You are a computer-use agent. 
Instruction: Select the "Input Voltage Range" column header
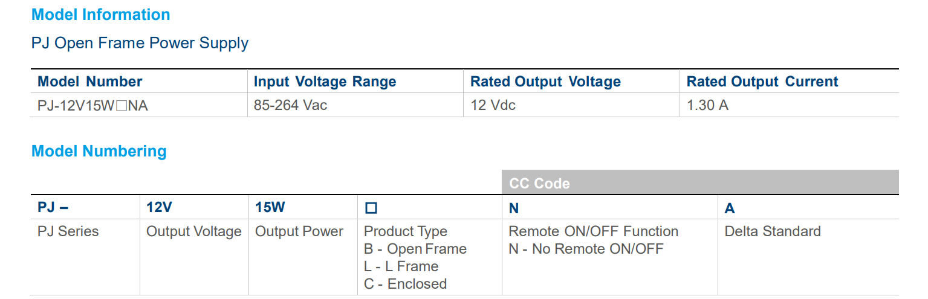[x=325, y=82]
